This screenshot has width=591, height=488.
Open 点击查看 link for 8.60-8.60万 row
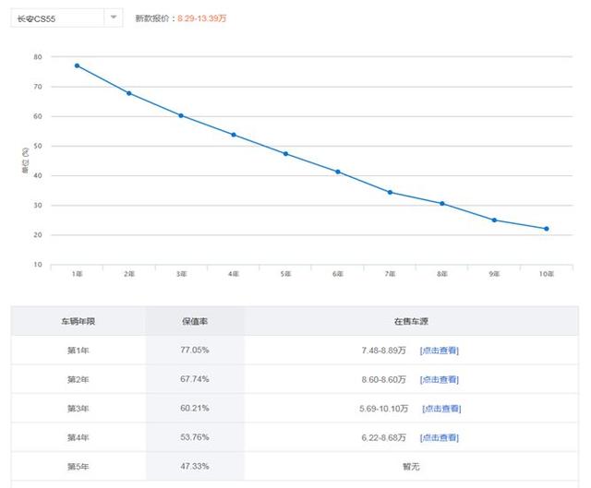point(440,379)
